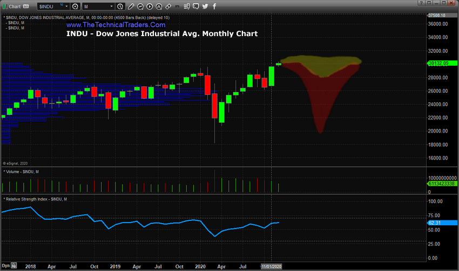Minimize the chart window

[436, 3]
